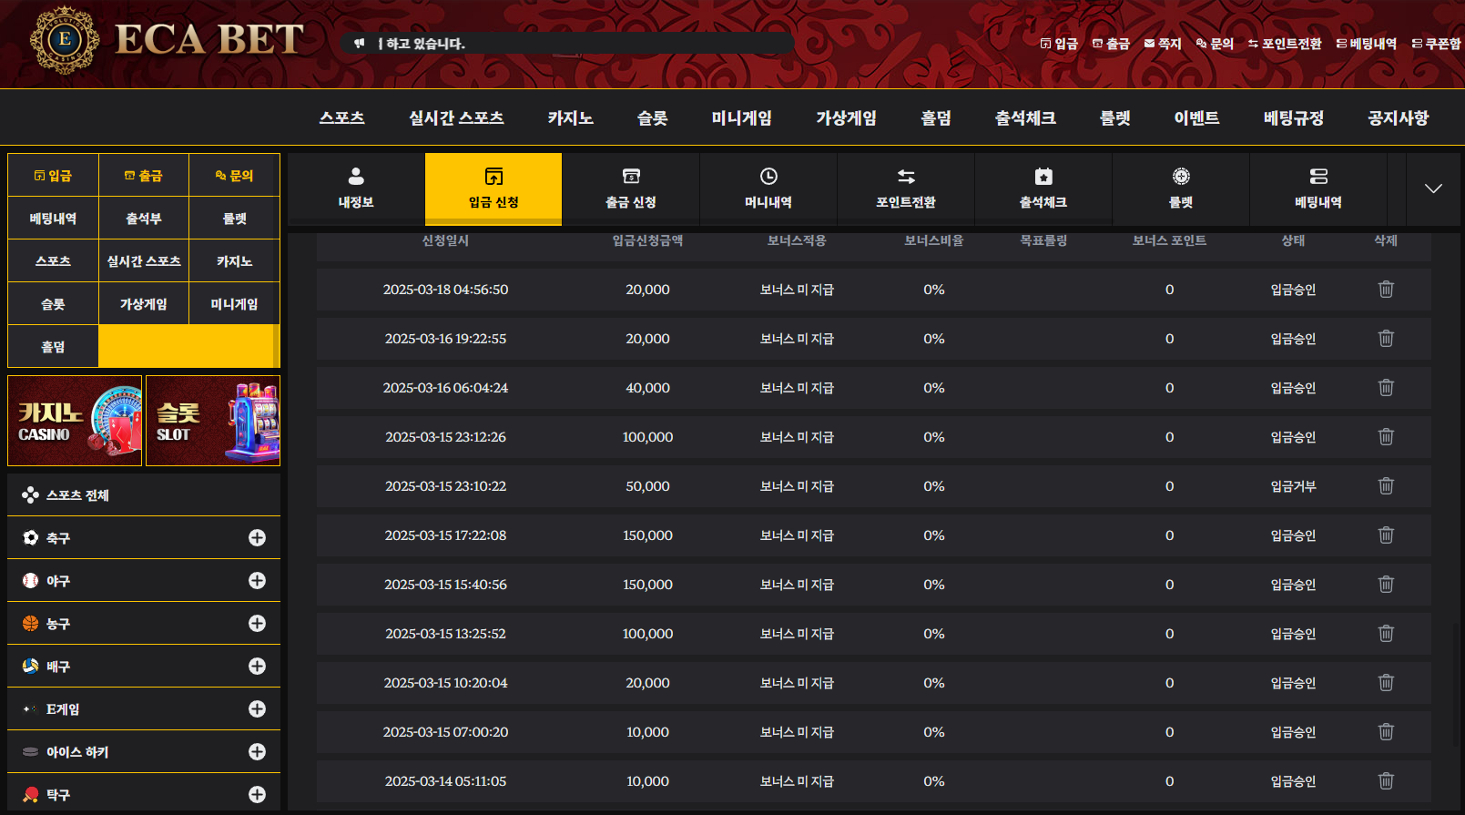This screenshot has height=815, width=1465.
Task: Click the trash icon for 2025-03-18 04:56:50 deposit
Action: 1386,290
